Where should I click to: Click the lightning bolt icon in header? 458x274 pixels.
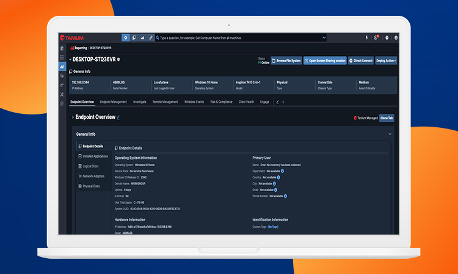(x=367, y=38)
